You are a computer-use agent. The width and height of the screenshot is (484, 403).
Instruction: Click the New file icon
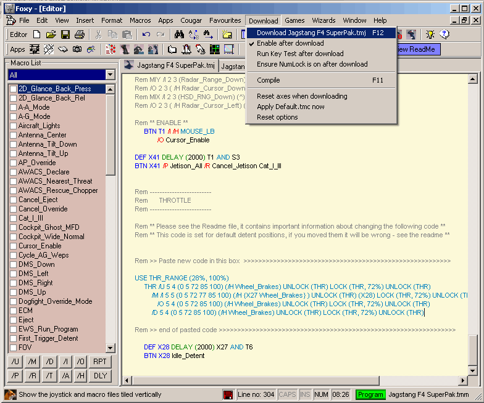pos(37,35)
